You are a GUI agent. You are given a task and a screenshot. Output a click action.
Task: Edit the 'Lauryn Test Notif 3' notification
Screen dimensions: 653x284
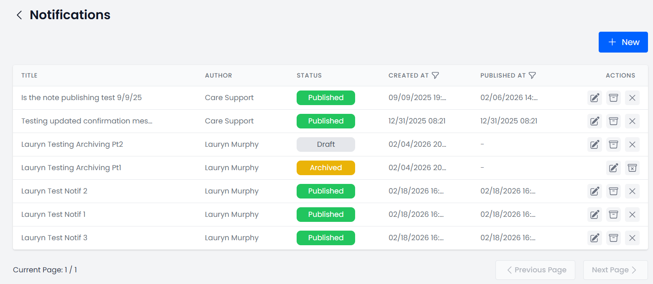click(595, 238)
